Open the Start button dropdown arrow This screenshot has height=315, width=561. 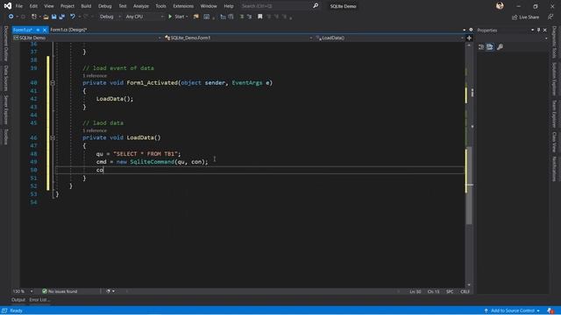coord(187,17)
